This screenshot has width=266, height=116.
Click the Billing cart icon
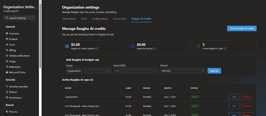pyautogui.click(x=7, y=50)
